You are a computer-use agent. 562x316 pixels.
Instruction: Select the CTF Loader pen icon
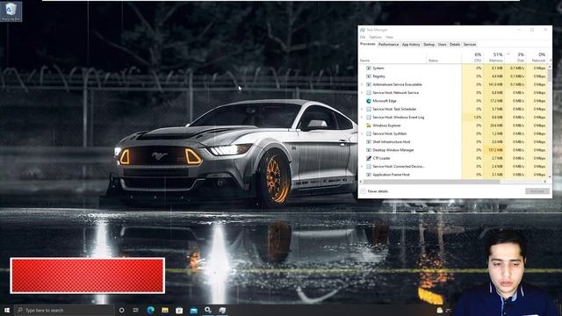pos(369,158)
